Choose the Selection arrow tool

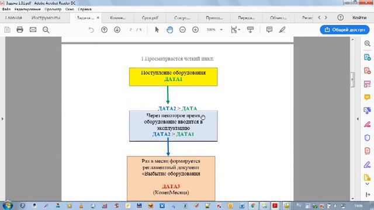tap(157, 30)
